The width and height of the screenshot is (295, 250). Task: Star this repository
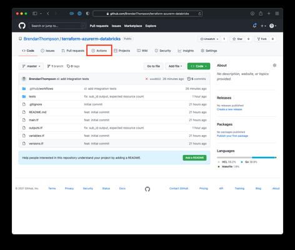click(x=237, y=39)
